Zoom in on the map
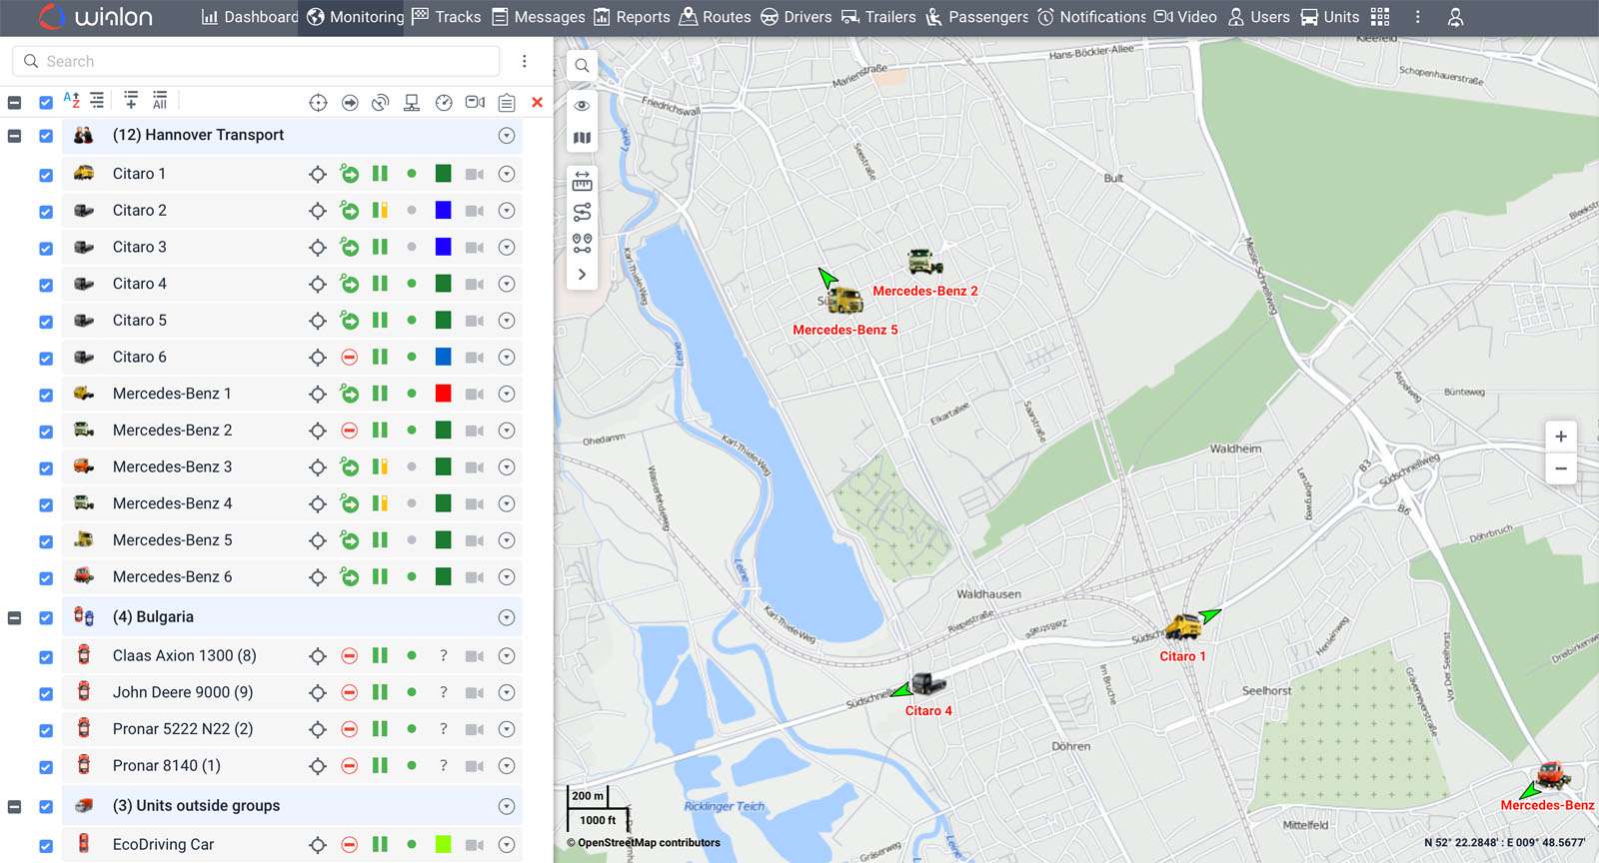1599x863 pixels. click(x=1560, y=436)
